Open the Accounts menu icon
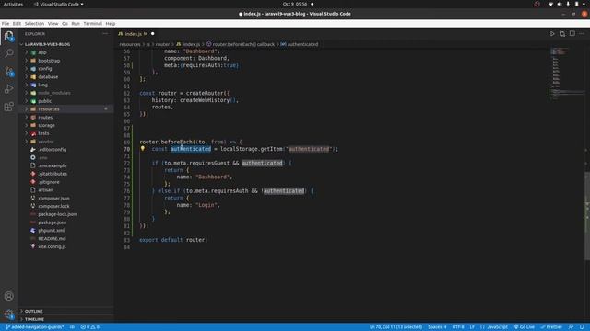Screen dimensions: 590x331 coord(8,296)
